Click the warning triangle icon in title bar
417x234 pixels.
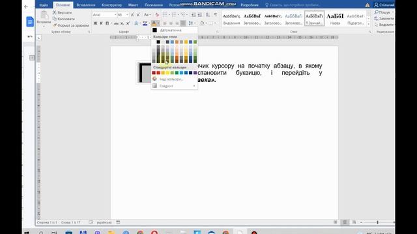tap(367, 5)
